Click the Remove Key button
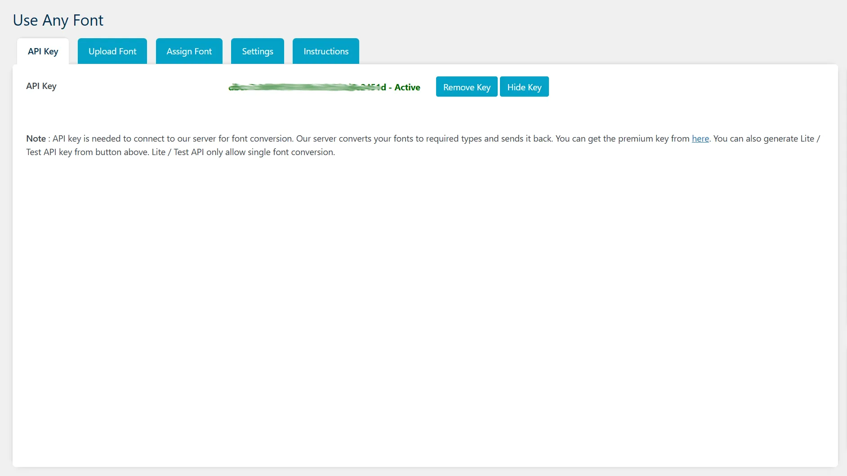Image resolution: width=847 pixels, height=476 pixels. (467, 87)
